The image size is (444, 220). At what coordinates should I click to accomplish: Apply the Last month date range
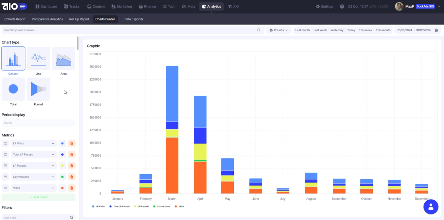(302, 30)
